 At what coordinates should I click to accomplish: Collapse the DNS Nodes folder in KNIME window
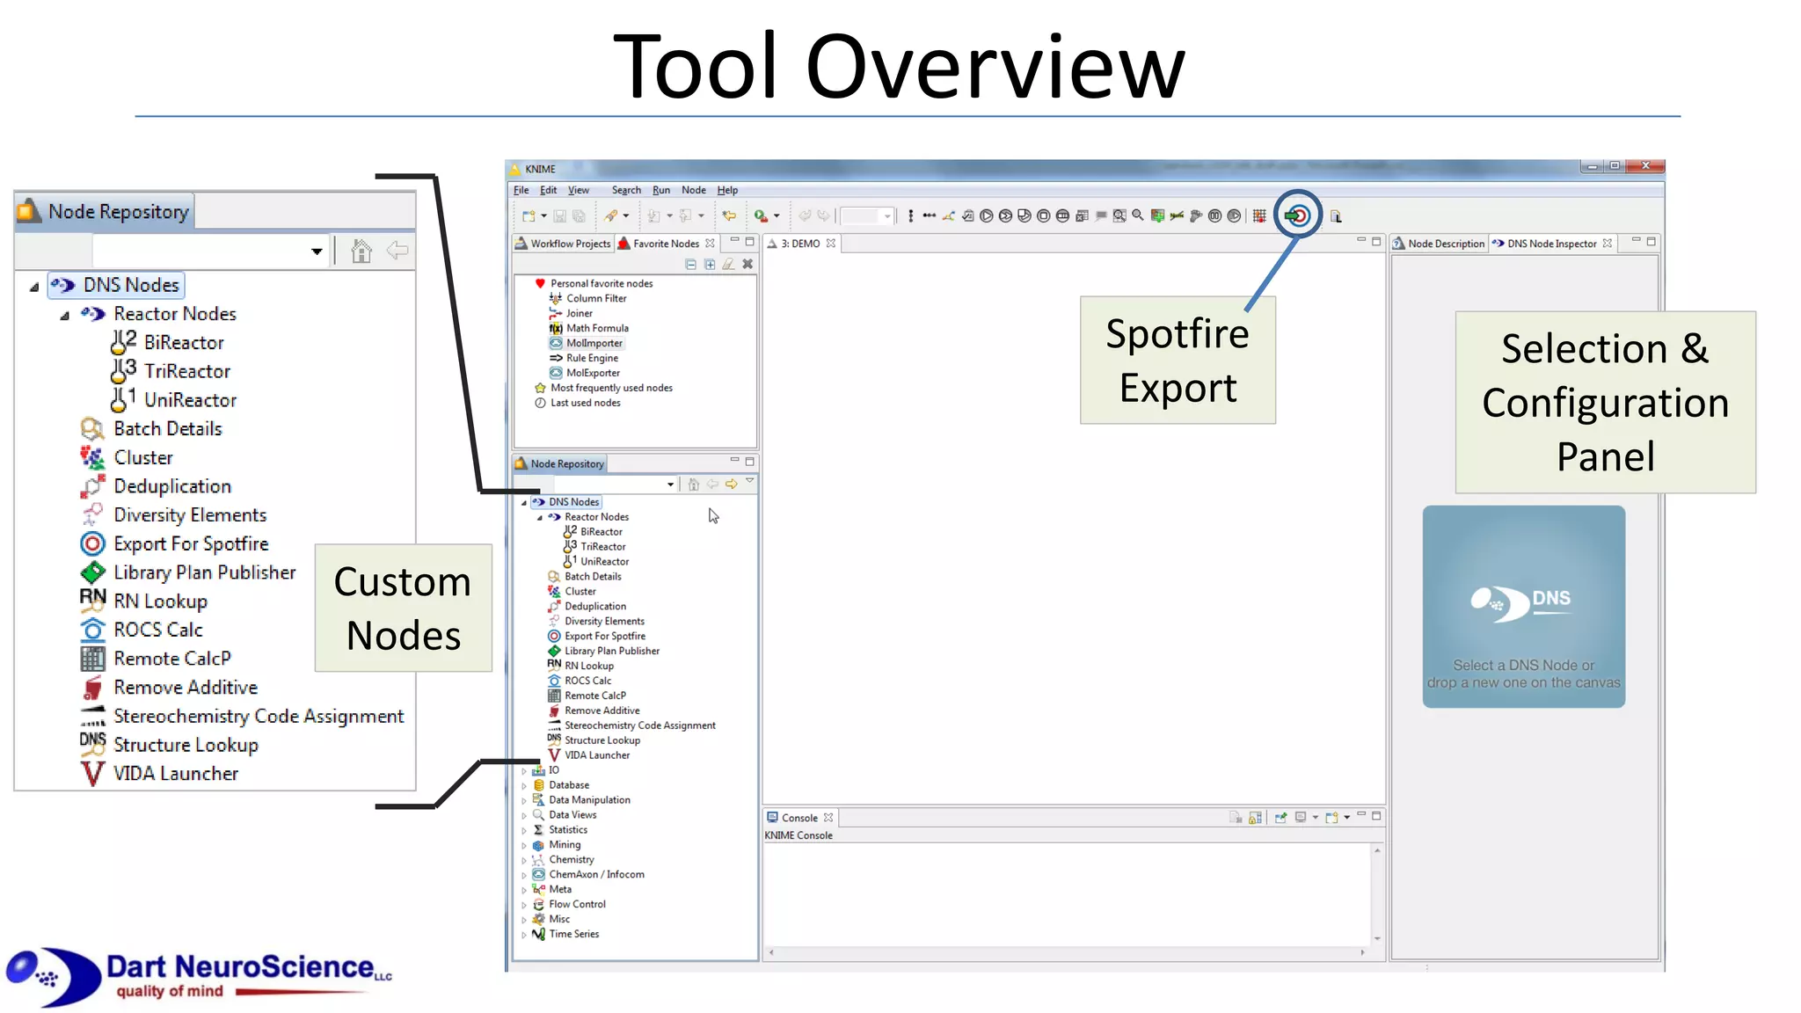click(x=524, y=503)
